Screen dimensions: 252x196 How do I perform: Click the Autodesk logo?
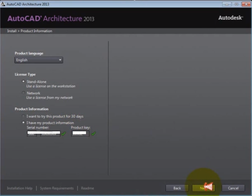(x=231, y=18)
